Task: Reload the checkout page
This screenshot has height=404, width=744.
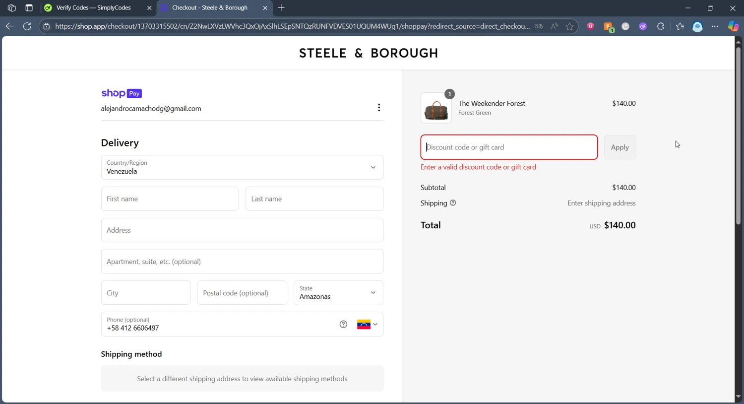Action: tap(27, 26)
